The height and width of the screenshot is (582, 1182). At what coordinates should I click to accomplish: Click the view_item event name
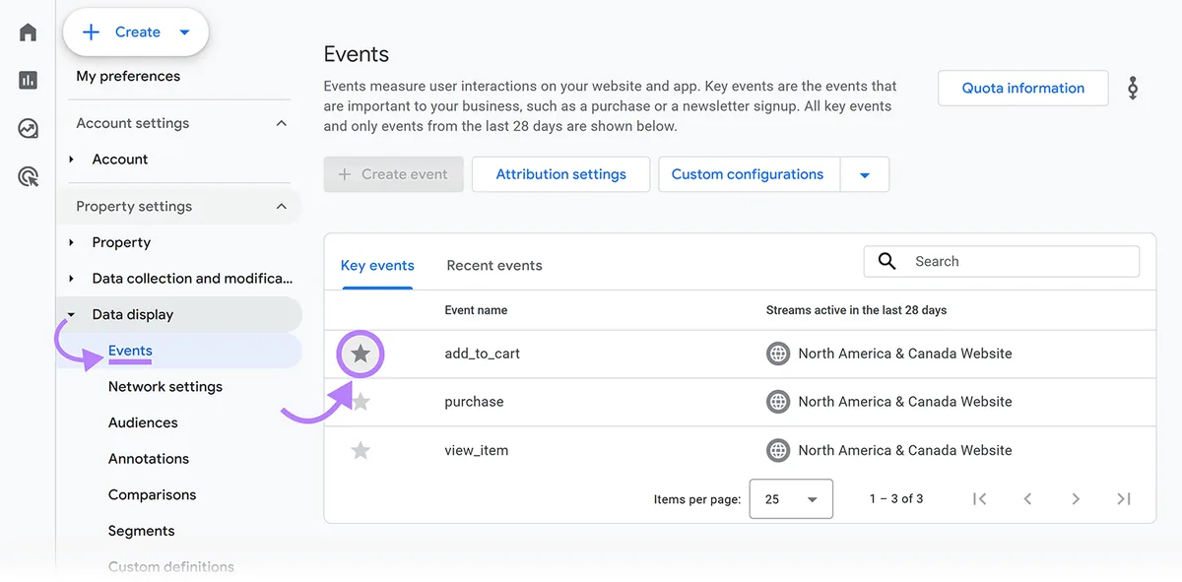pyautogui.click(x=477, y=450)
